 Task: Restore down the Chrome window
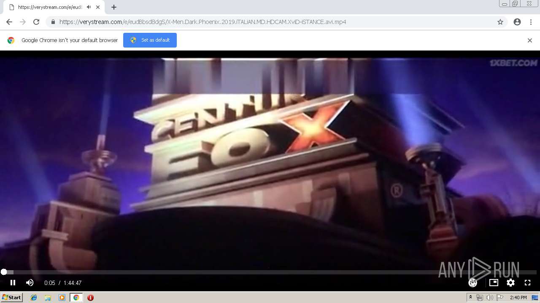(x=515, y=3)
